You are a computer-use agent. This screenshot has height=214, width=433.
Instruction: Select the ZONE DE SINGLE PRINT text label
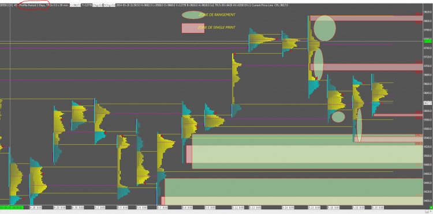pyautogui.click(x=216, y=27)
